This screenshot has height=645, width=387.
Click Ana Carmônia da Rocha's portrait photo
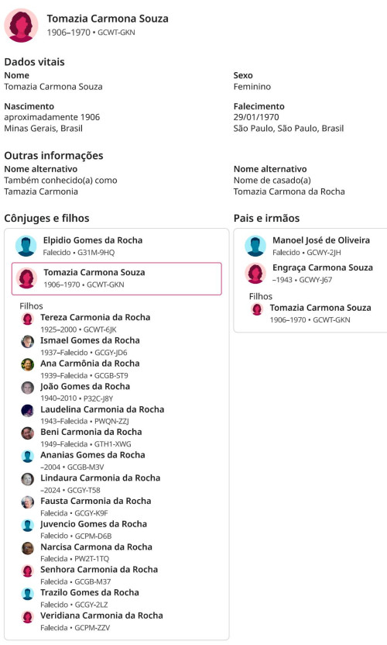click(x=28, y=364)
